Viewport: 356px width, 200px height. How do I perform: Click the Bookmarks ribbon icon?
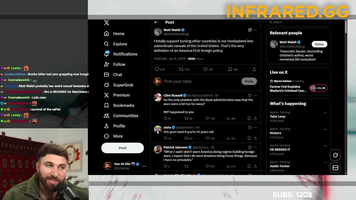pos(107,106)
